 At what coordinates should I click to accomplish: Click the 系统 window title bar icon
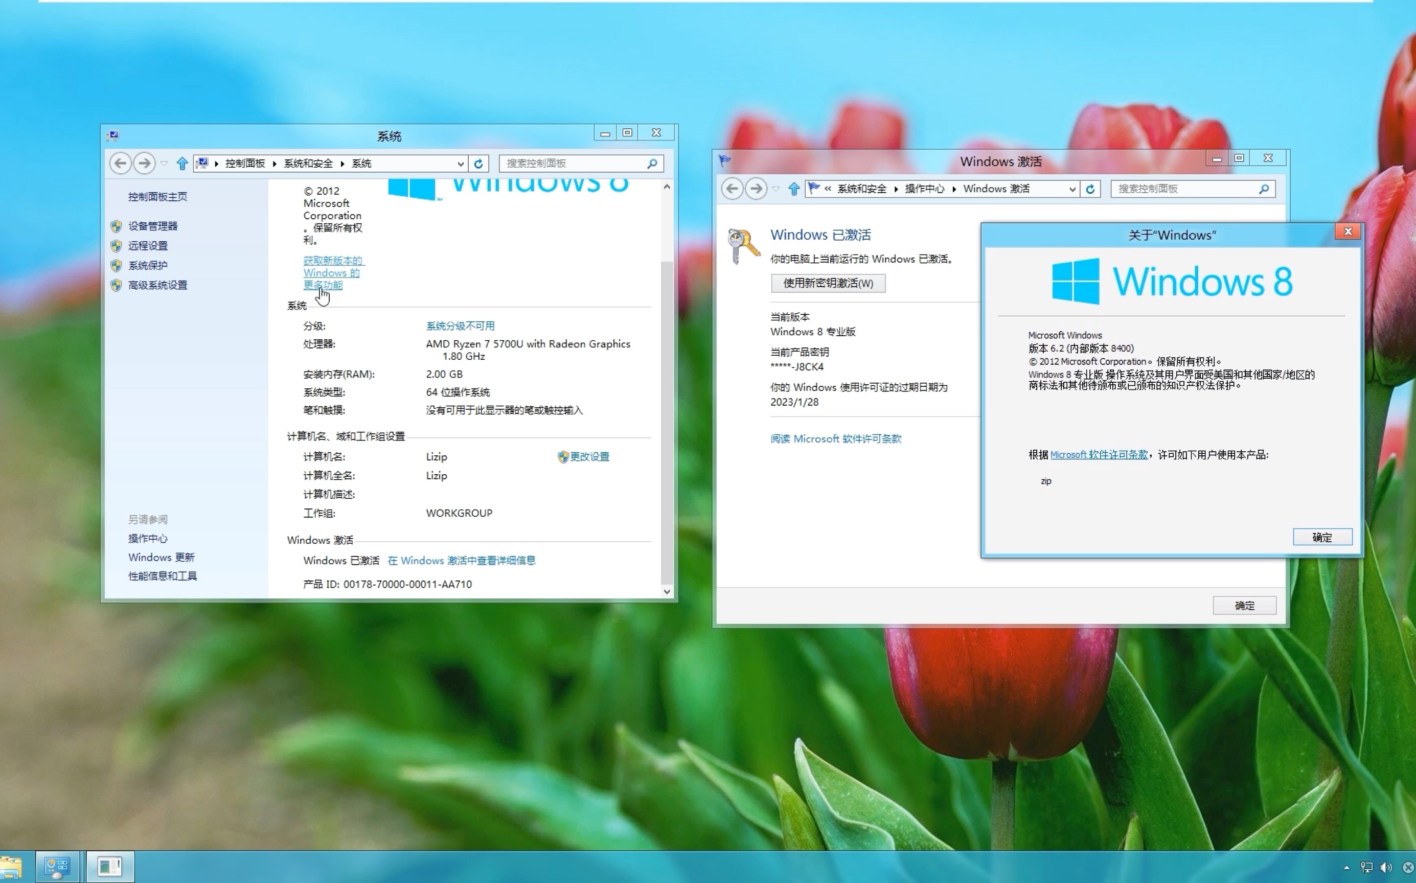coord(113,135)
